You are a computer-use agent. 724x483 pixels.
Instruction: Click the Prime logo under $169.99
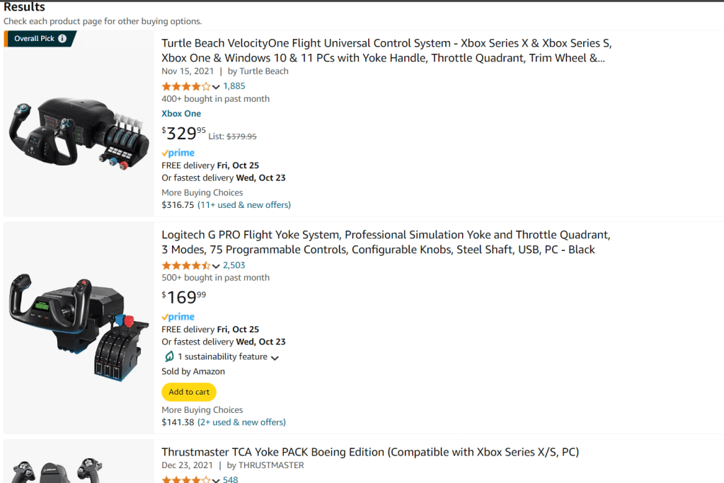(178, 317)
